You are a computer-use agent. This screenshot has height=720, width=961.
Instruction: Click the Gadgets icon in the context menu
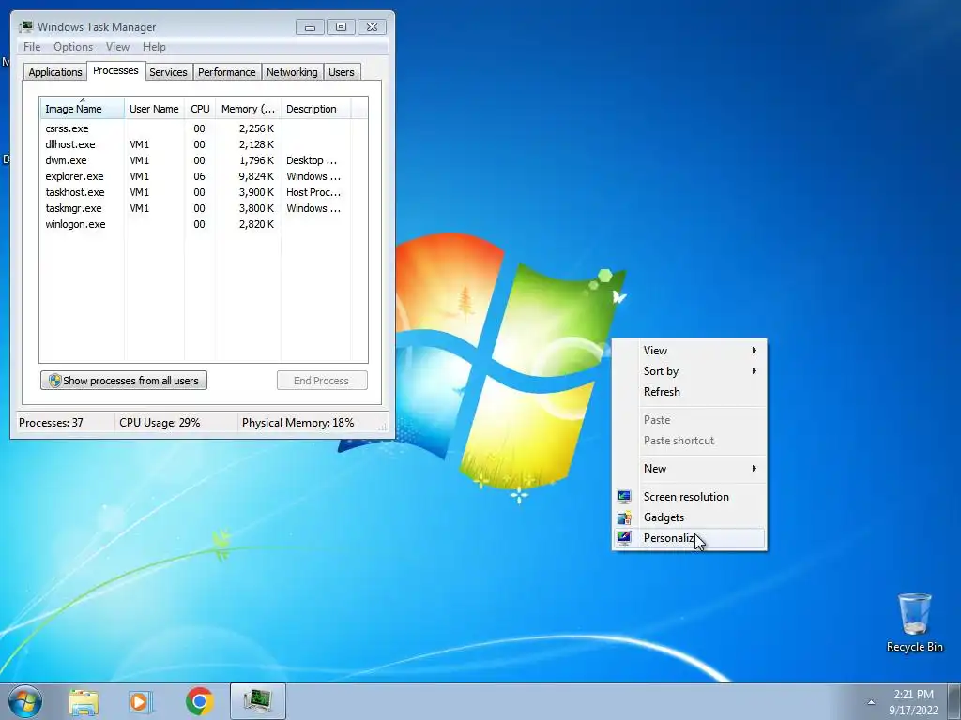624,517
